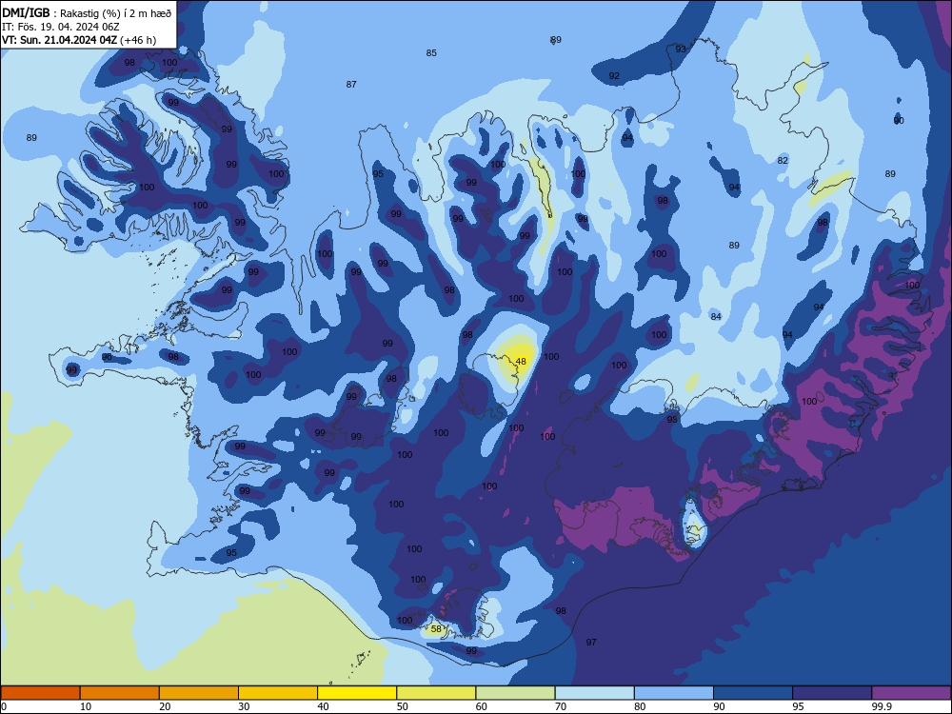Click the 10 label on the legend scale
The height and width of the screenshot is (714, 952).
coord(86,706)
